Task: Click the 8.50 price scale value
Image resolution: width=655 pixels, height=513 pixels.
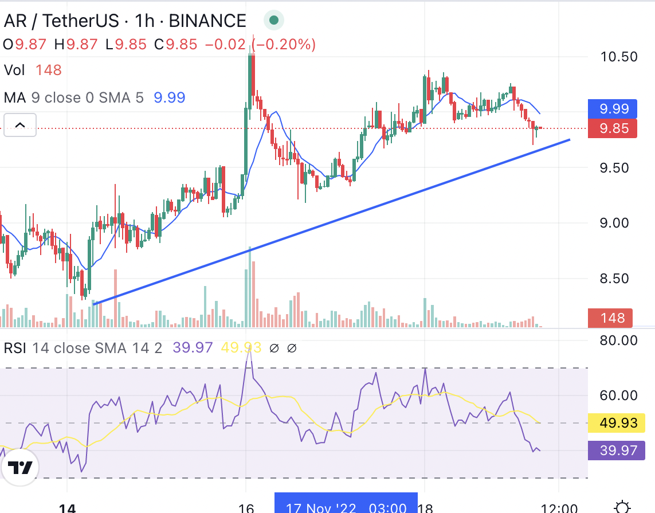Action: point(614,279)
